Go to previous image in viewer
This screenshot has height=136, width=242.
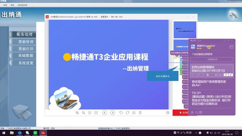click(x=105, y=113)
